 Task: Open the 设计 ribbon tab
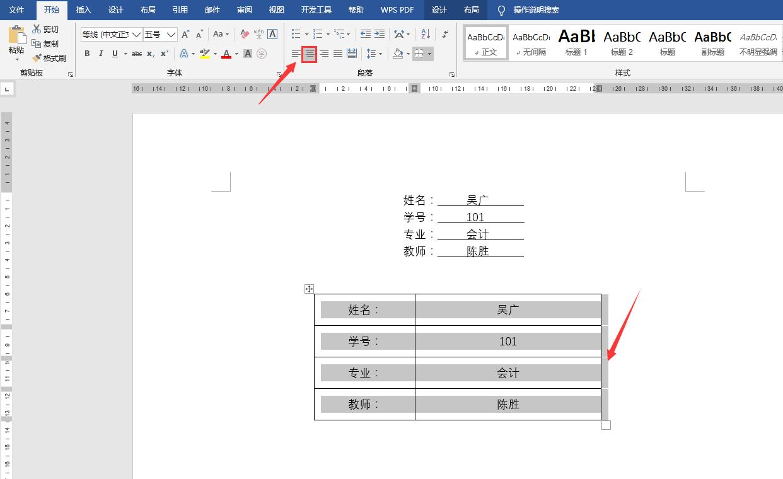[x=115, y=10]
